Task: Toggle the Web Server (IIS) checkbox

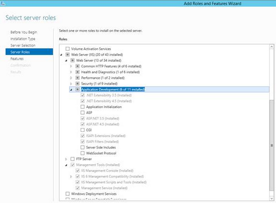Action: click(68, 55)
